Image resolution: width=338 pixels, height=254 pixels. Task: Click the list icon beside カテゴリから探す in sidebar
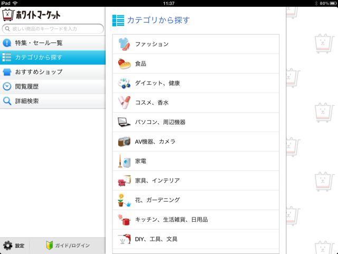pyautogui.click(x=7, y=57)
